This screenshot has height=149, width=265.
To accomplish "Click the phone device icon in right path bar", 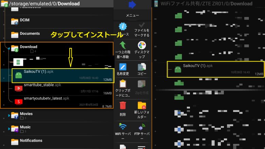I will tap(156, 4).
